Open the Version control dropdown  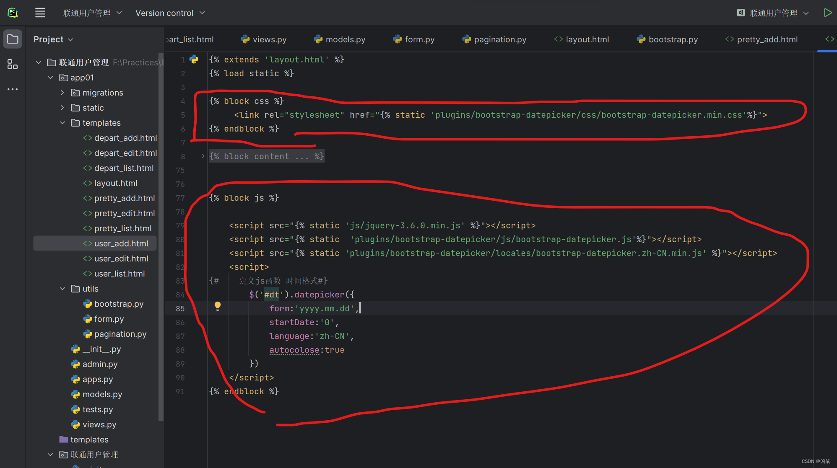pos(170,13)
